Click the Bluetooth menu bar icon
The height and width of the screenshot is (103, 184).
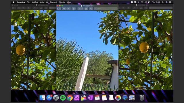pos(139,2)
